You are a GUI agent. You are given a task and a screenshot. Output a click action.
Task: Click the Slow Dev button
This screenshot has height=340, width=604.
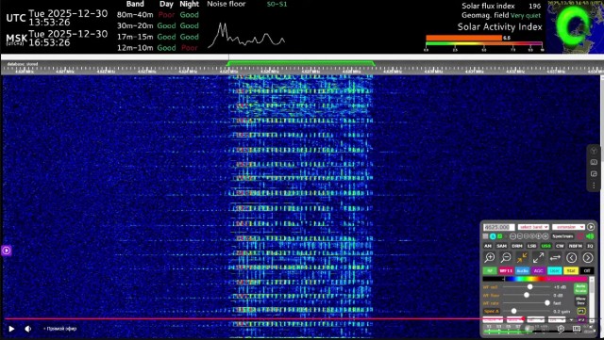tap(581, 301)
